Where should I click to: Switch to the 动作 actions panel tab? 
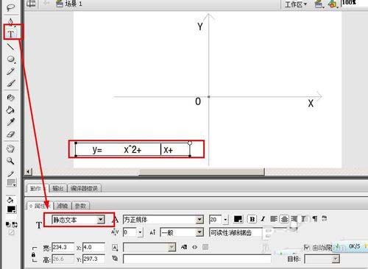coord(38,188)
